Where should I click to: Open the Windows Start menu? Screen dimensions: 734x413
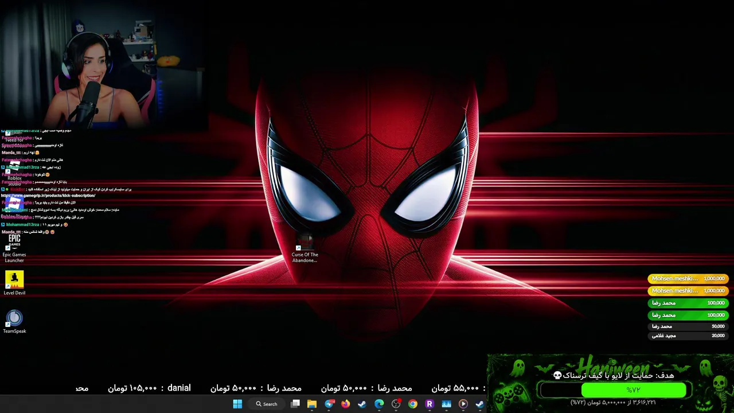pyautogui.click(x=237, y=404)
